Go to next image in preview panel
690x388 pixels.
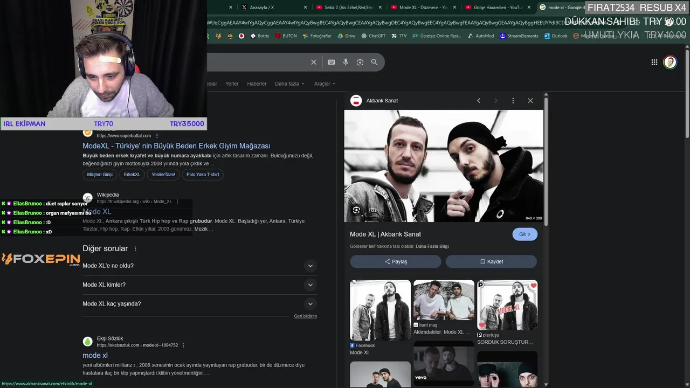[x=496, y=101]
